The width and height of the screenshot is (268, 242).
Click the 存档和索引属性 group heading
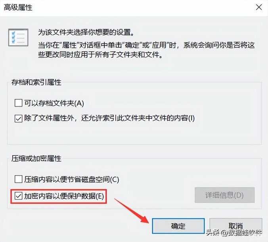tap(36, 82)
